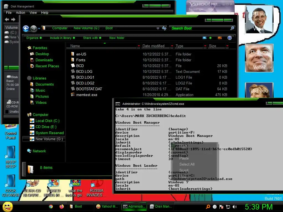Switch to Yahoo! Messenger taskbar button

tap(107, 206)
